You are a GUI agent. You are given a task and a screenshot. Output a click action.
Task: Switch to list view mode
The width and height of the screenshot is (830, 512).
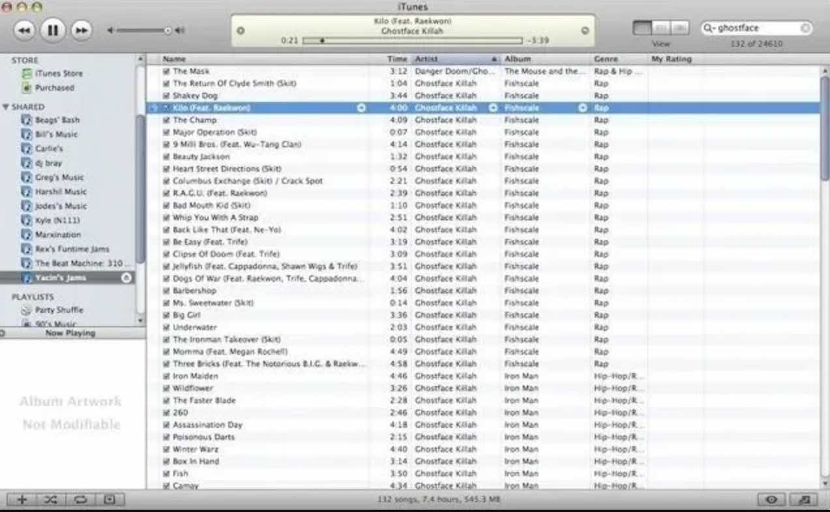642,29
